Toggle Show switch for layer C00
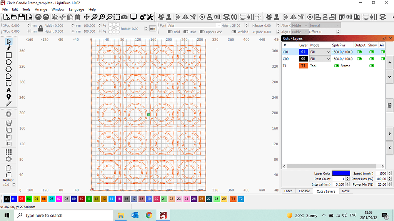The height and width of the screenshot is (221, 394). tap(372, 59)
